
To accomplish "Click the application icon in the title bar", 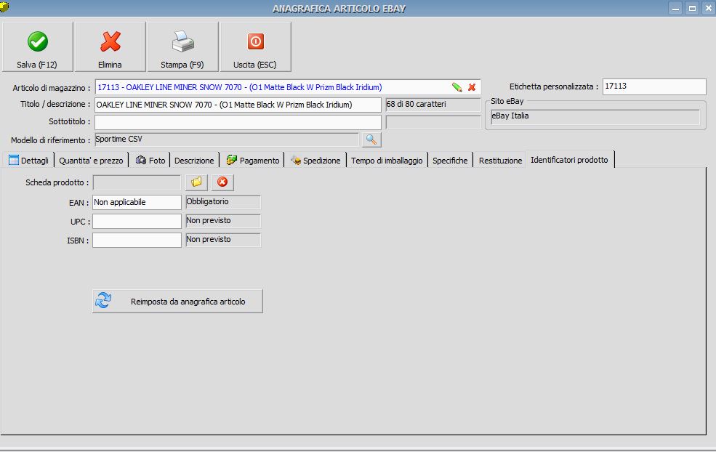I will 4,7.
